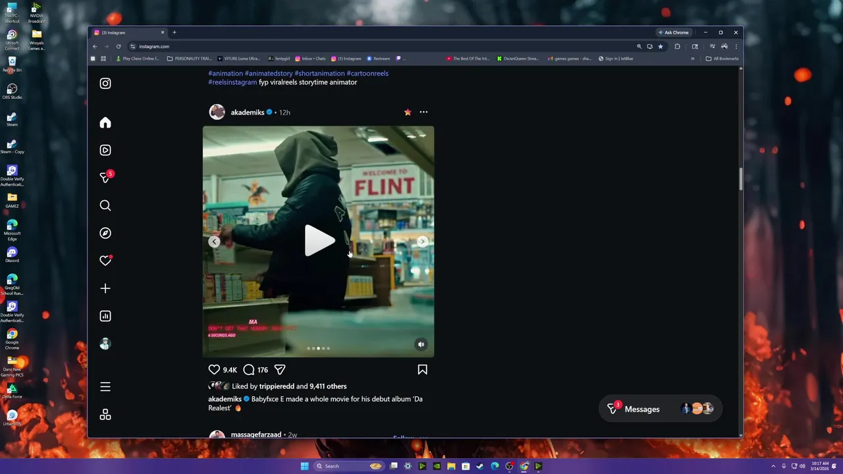Open direct messages icon with 5 badge
The image size is (843, 474).
[105, 178]
